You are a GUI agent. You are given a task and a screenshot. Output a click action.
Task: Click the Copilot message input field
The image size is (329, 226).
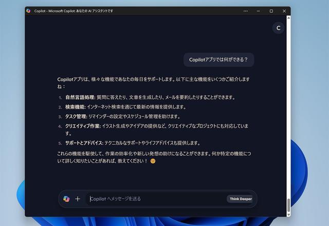click(x=156, y=199)
